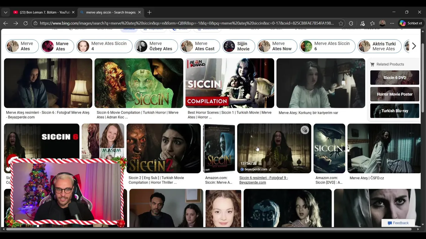The width and height of the screenshot is (426, 239).
Task: Add this page to favorites star
Action: (x=341, y=23)
